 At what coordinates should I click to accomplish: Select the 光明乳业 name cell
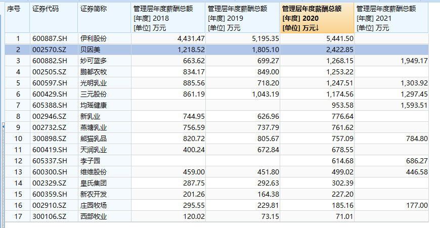pyautogui.click(x=94, y=83)
